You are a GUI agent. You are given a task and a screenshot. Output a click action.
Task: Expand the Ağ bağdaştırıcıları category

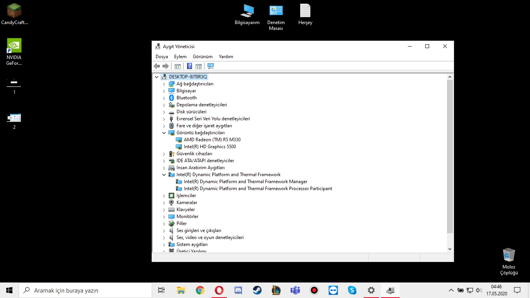(164, 84)
